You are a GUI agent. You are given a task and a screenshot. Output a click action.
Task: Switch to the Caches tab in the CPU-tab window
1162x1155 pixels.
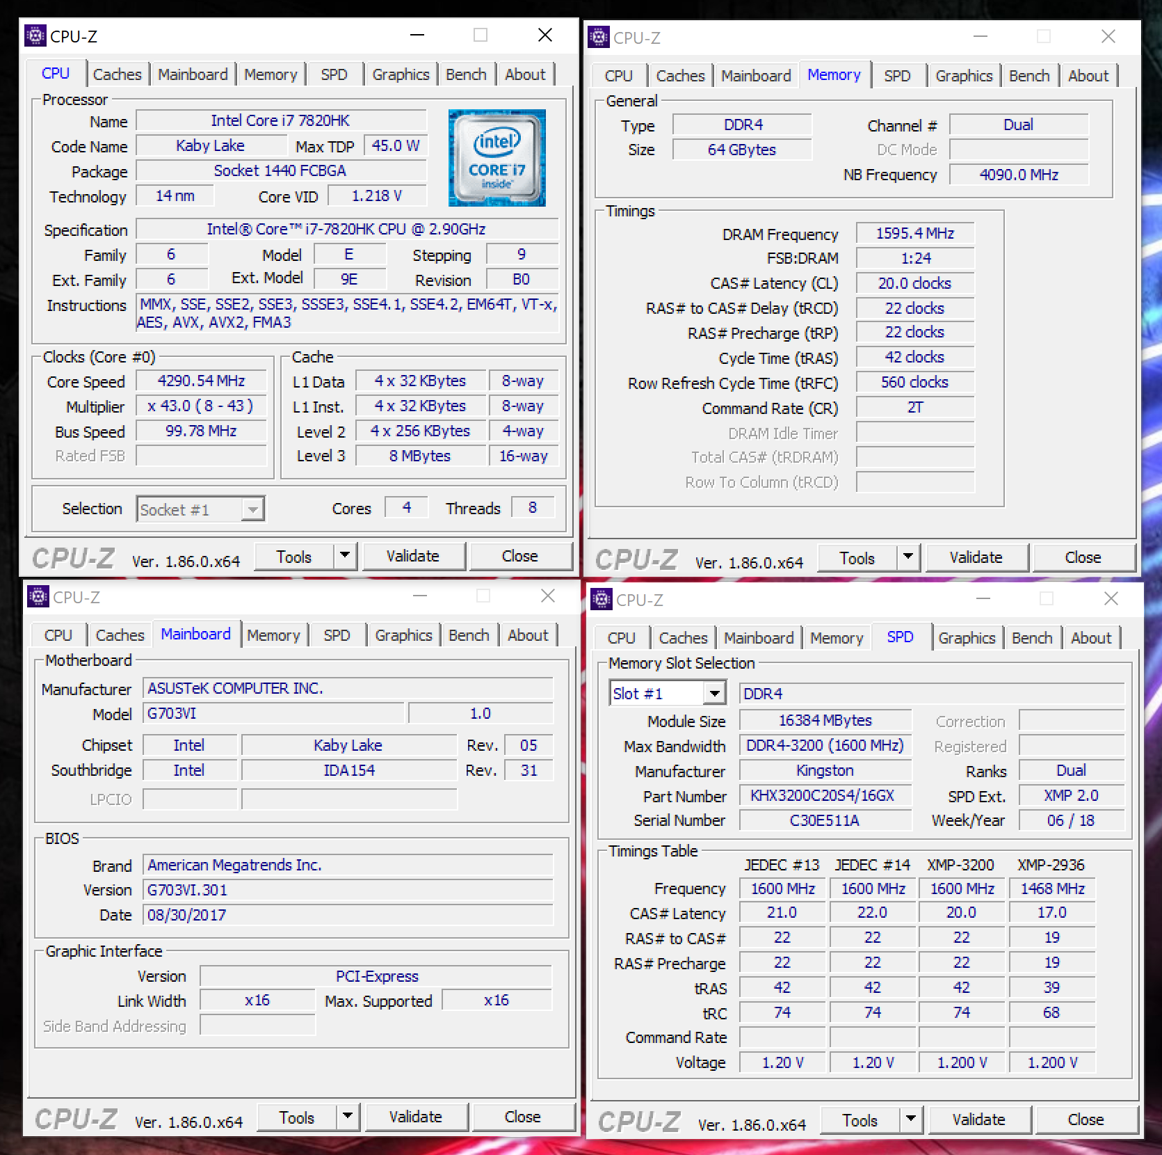118,74
